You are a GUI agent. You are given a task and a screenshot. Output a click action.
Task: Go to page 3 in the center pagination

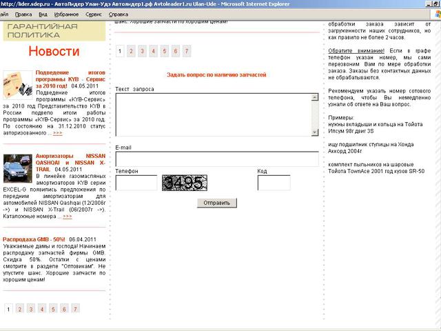pyautogui.click(x=143, y=51)
